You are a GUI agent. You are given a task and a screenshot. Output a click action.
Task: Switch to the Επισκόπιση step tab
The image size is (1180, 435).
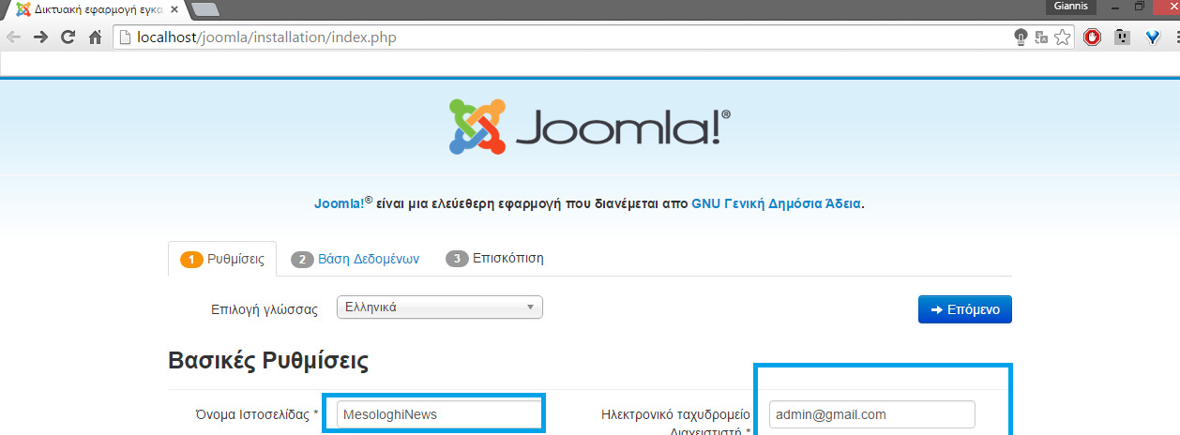pyautogui.click(x=494, y=258)
